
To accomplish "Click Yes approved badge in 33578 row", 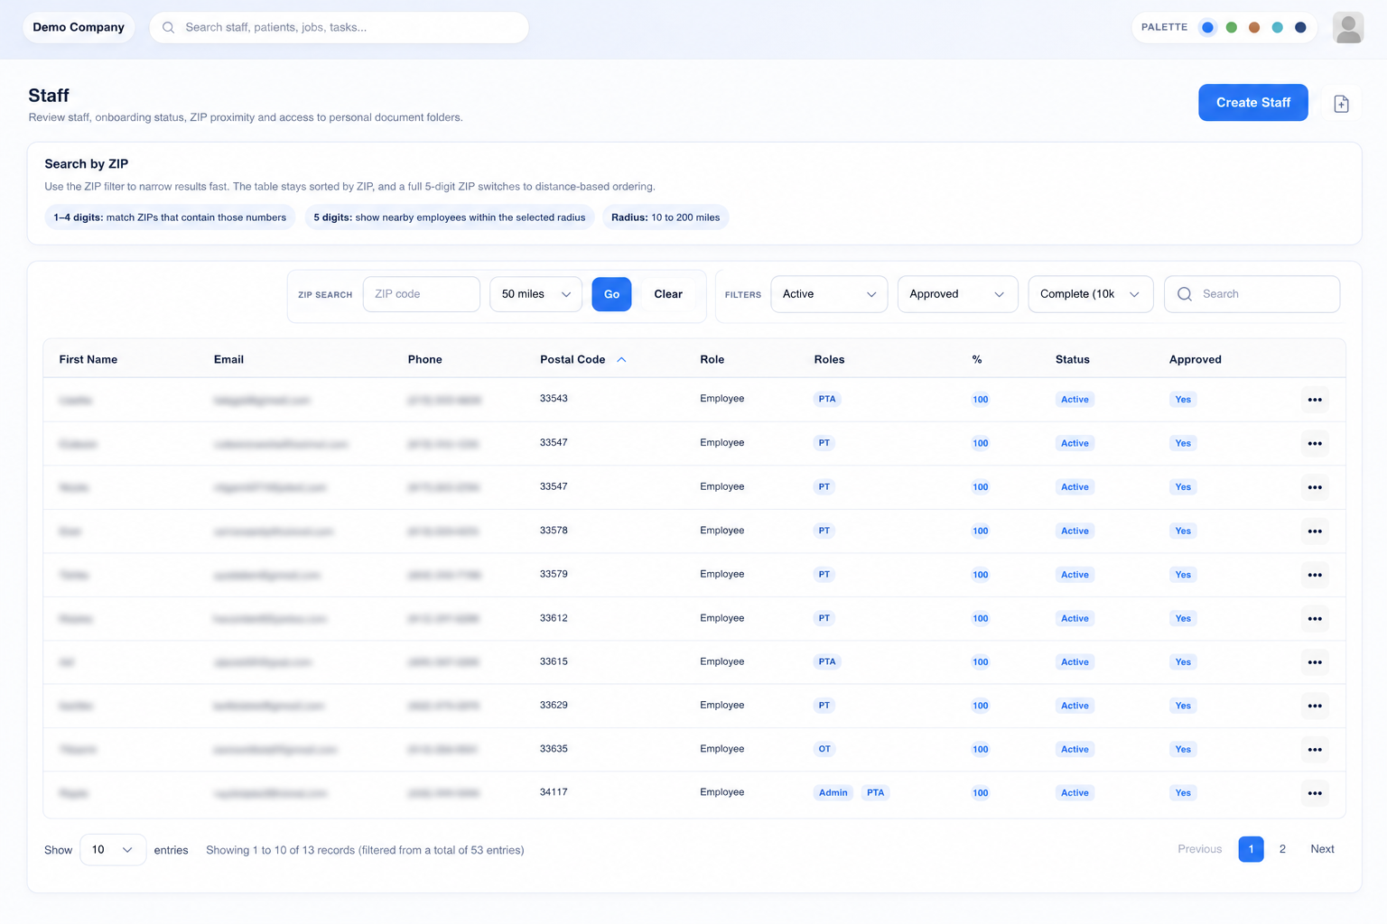I will [x=1183, y=531].
